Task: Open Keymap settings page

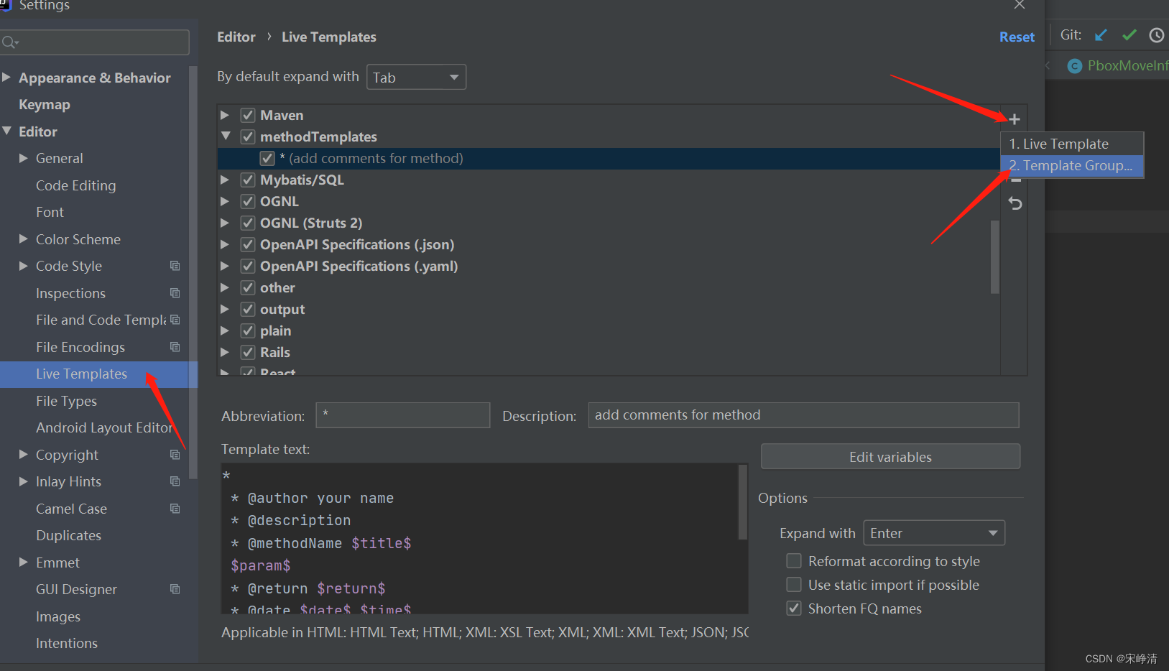Action: point(45,104)
